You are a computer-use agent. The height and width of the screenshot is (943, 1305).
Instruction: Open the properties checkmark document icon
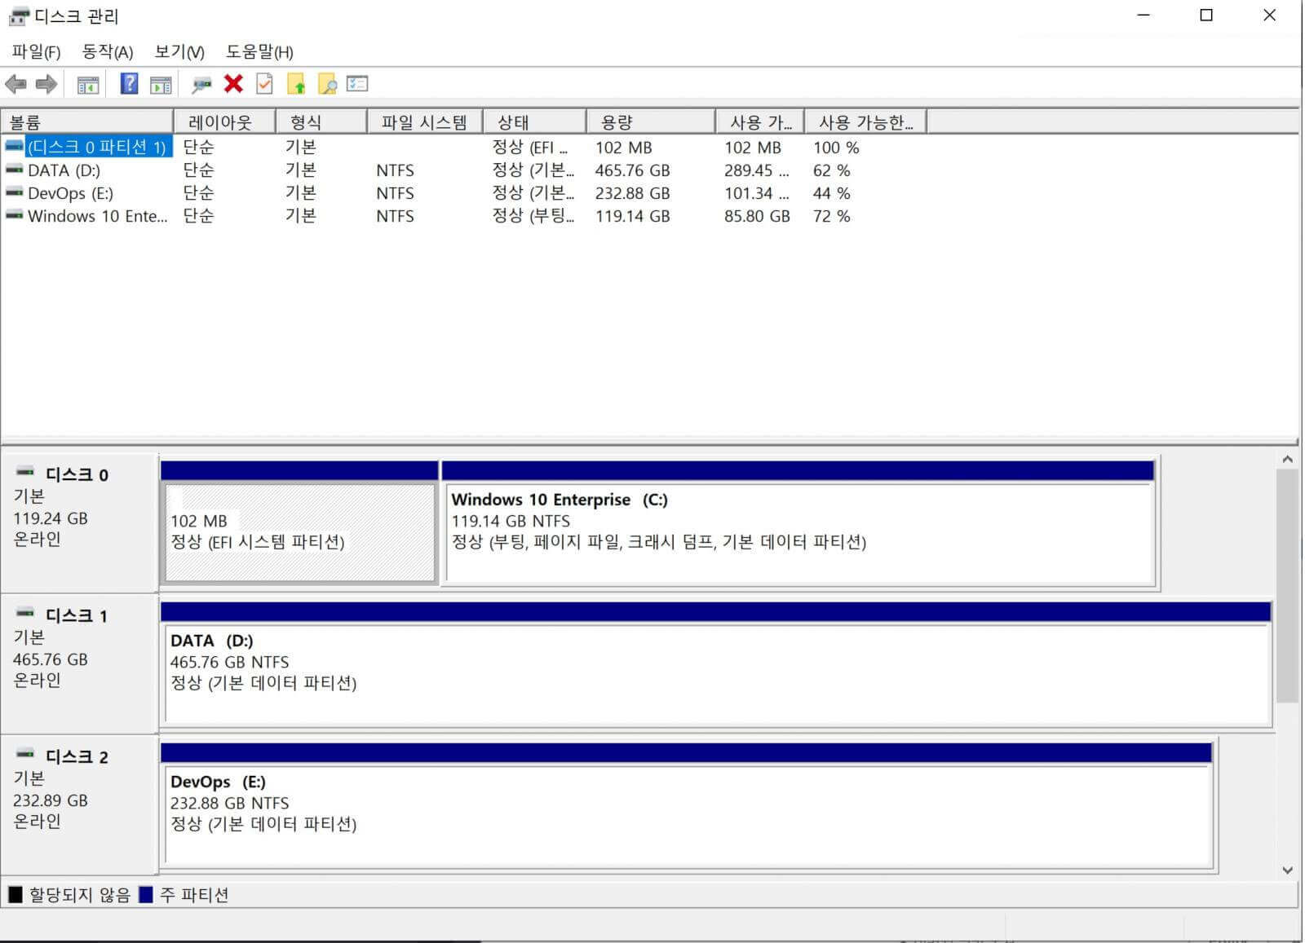coord(264,83)
